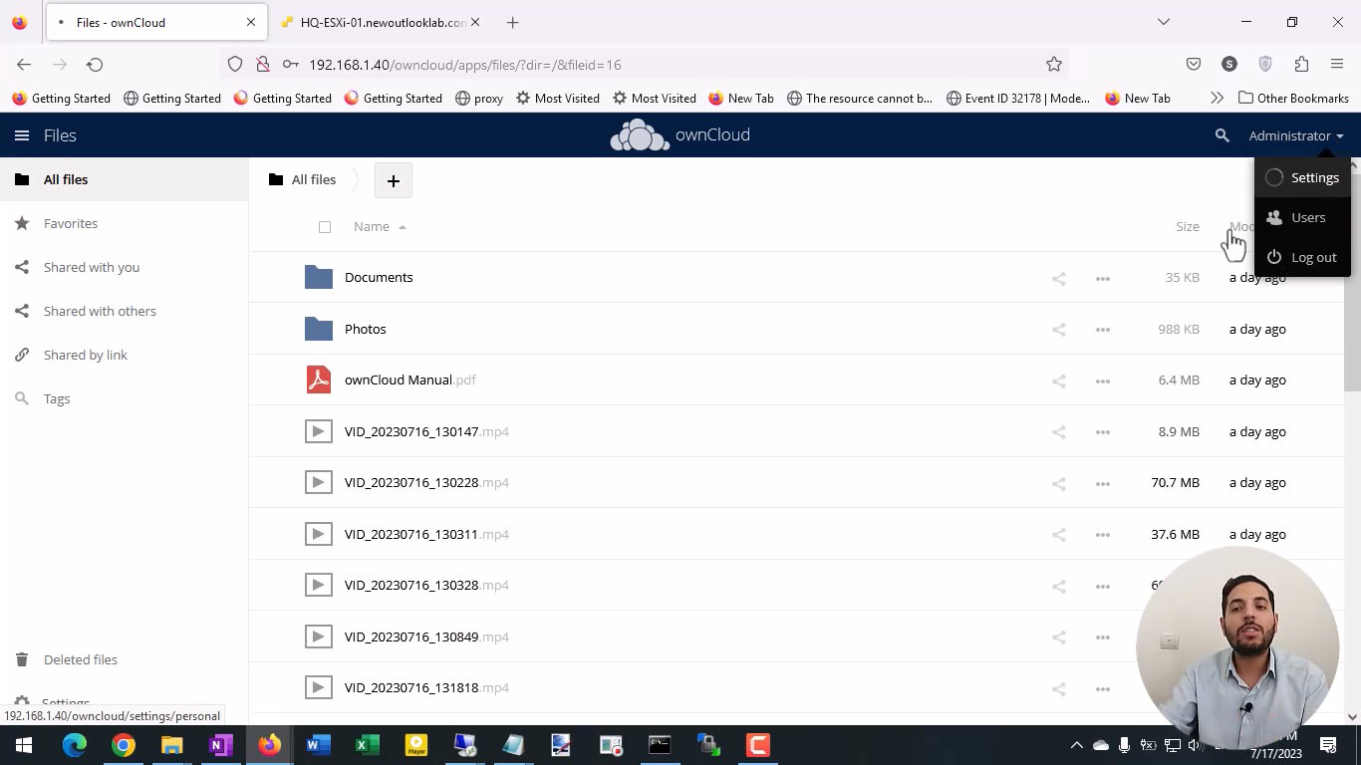Tick the select-all checkbox in file header
The image size is (1361, 765).
(x=325, y=227)
